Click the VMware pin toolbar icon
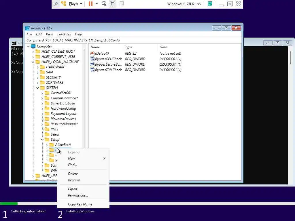Image resolution: width=295 pixels, height=221 pixels. (56, 4)
